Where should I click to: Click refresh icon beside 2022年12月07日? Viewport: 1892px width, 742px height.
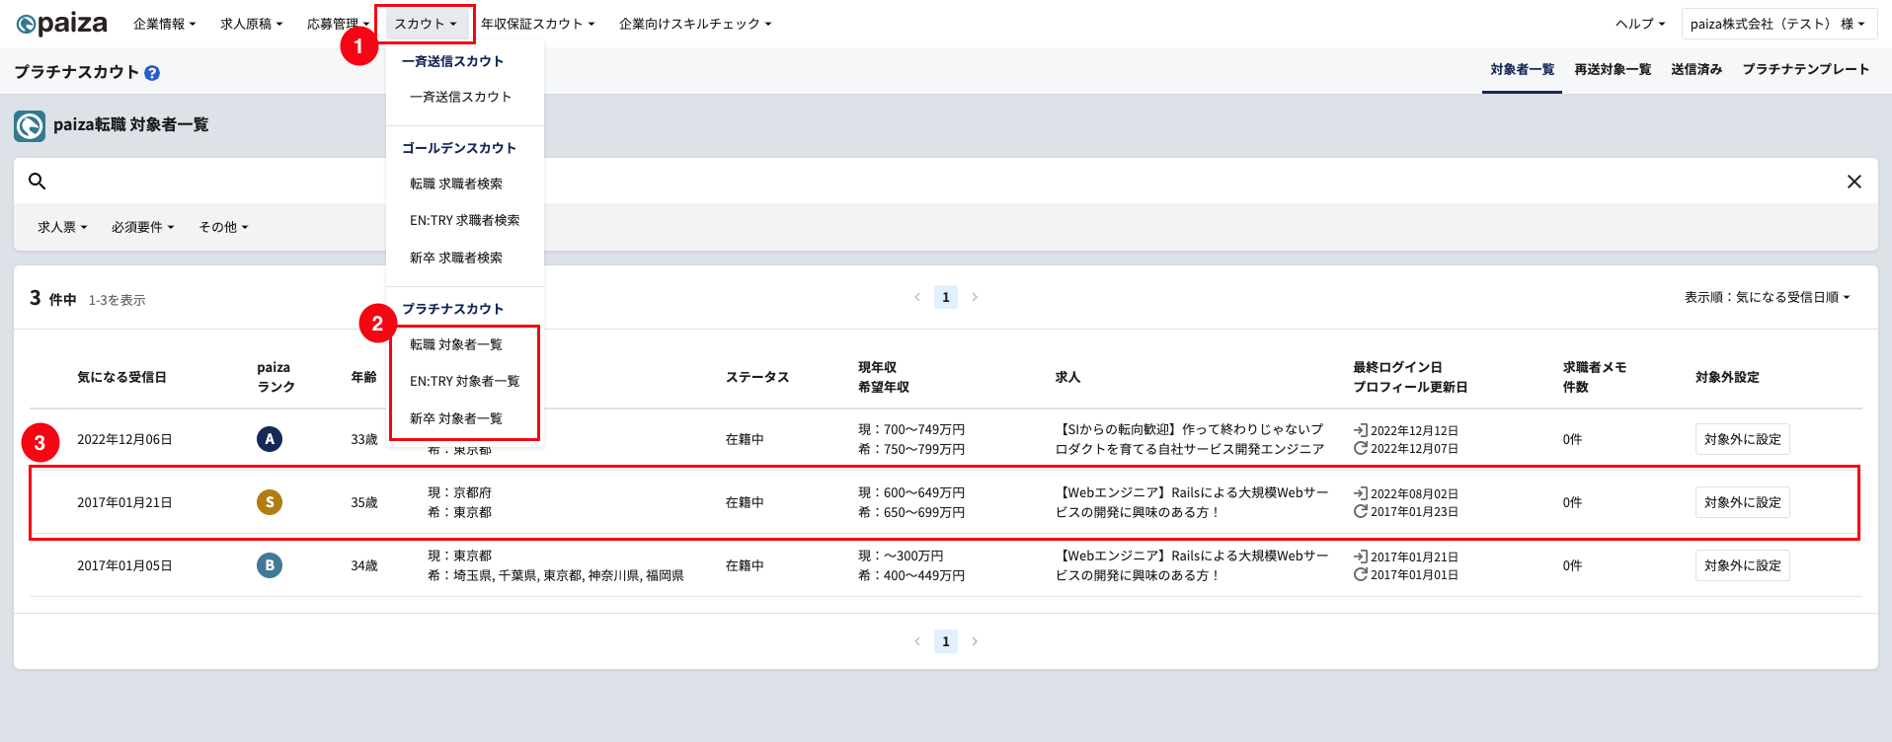click(1361, 448)
